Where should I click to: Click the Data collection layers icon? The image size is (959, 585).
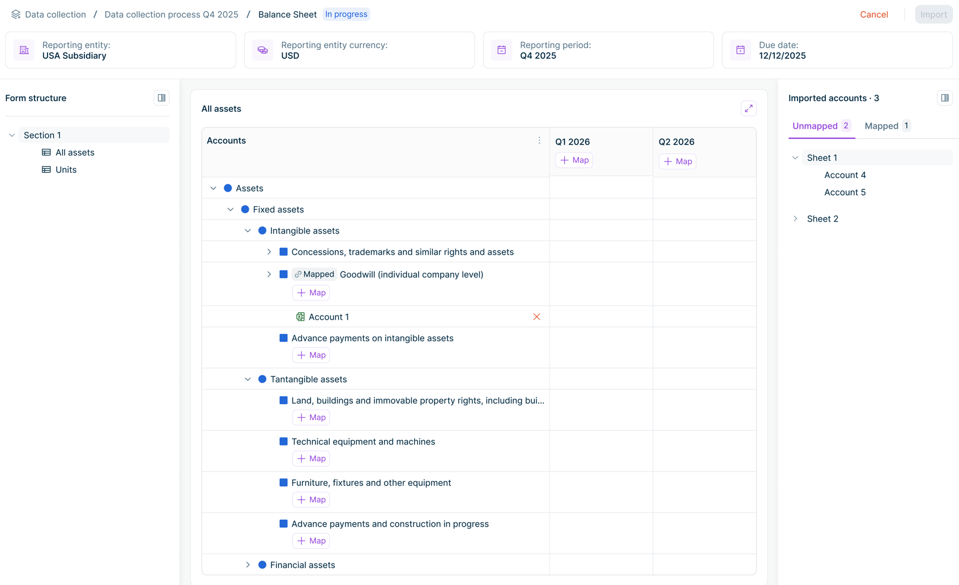coord(16,14)
